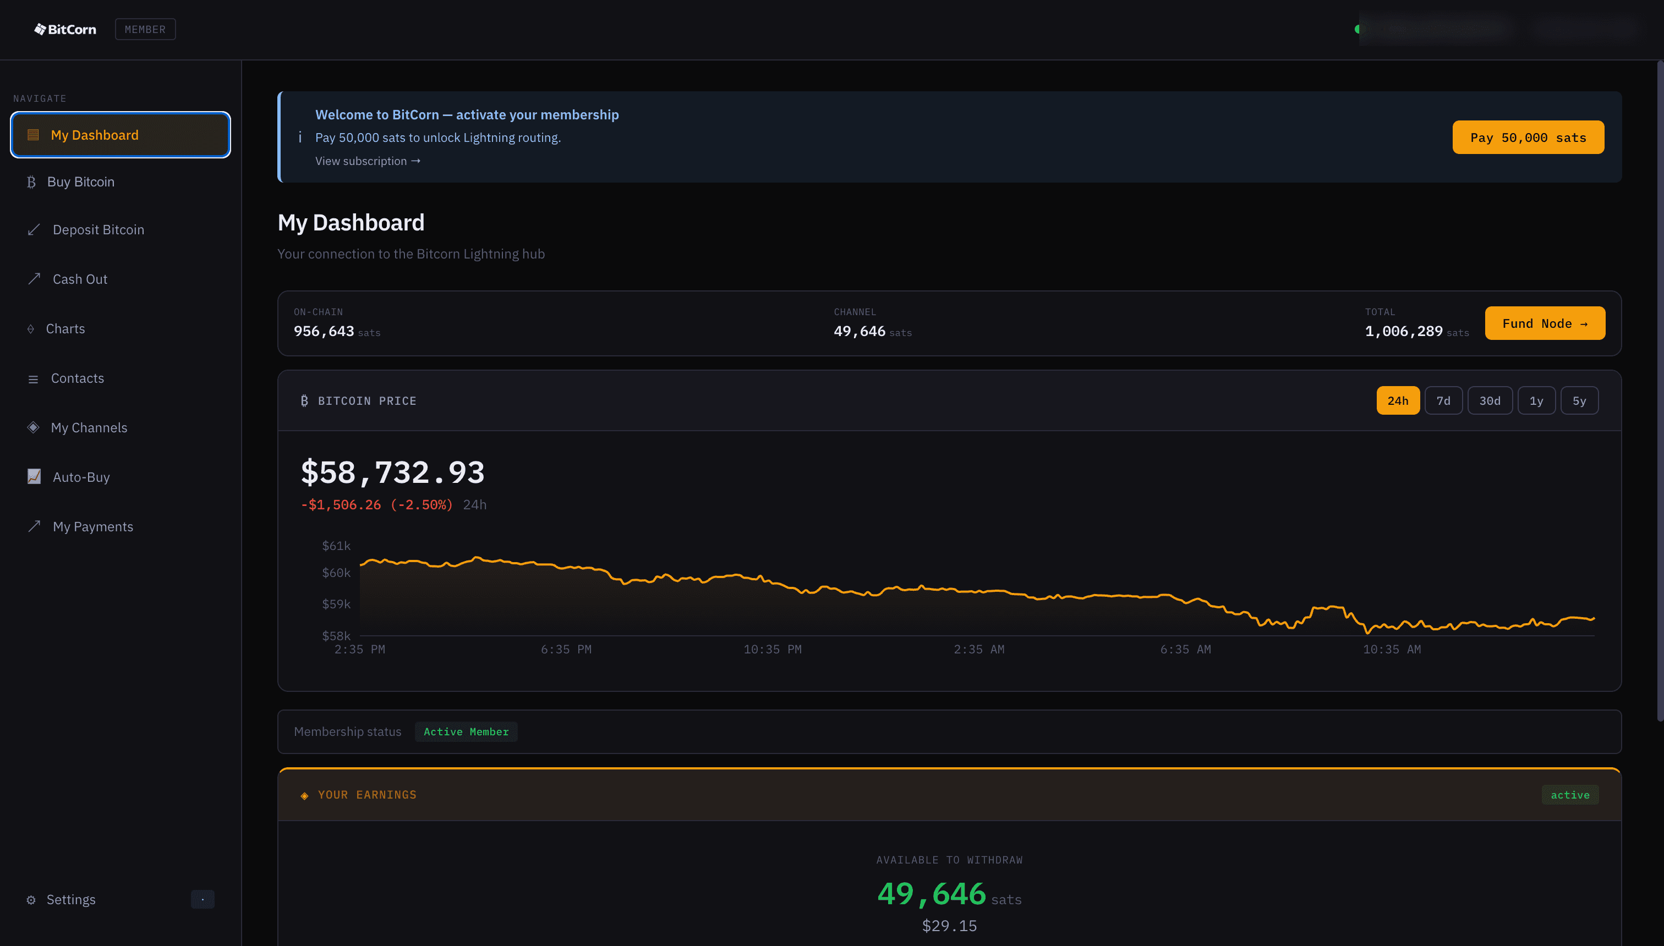Click the Contacts list icon
1664x946 pixels.
tap(33, 379)
